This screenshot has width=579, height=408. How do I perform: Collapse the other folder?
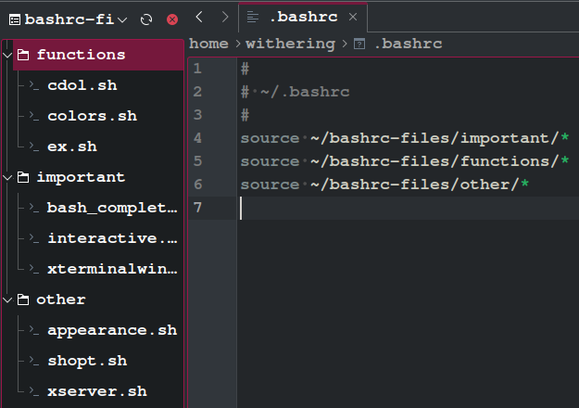point(7,300)
